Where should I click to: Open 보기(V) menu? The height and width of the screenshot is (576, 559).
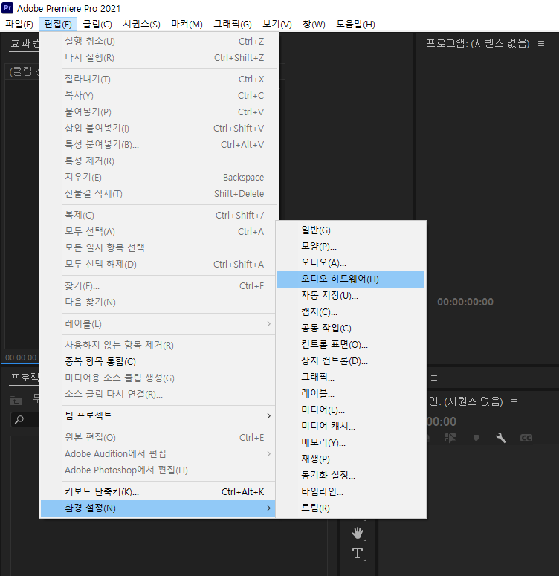(x=277, y=25)
